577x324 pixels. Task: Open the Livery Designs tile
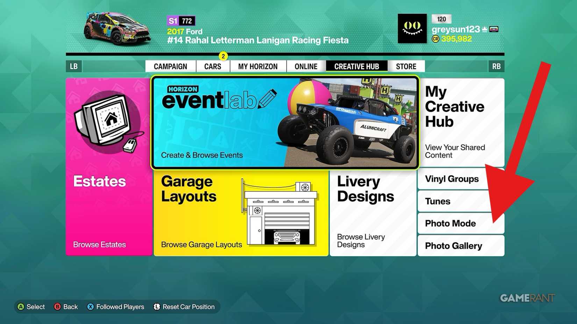click(373, 213)
